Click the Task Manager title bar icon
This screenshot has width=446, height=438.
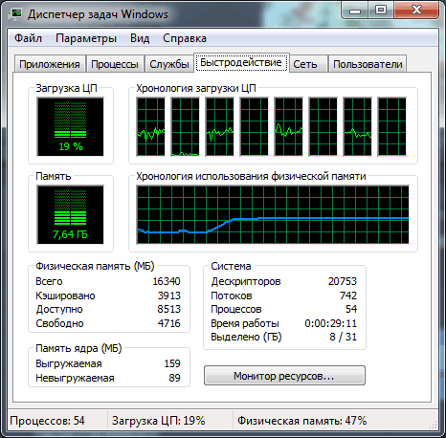[16, 13]
